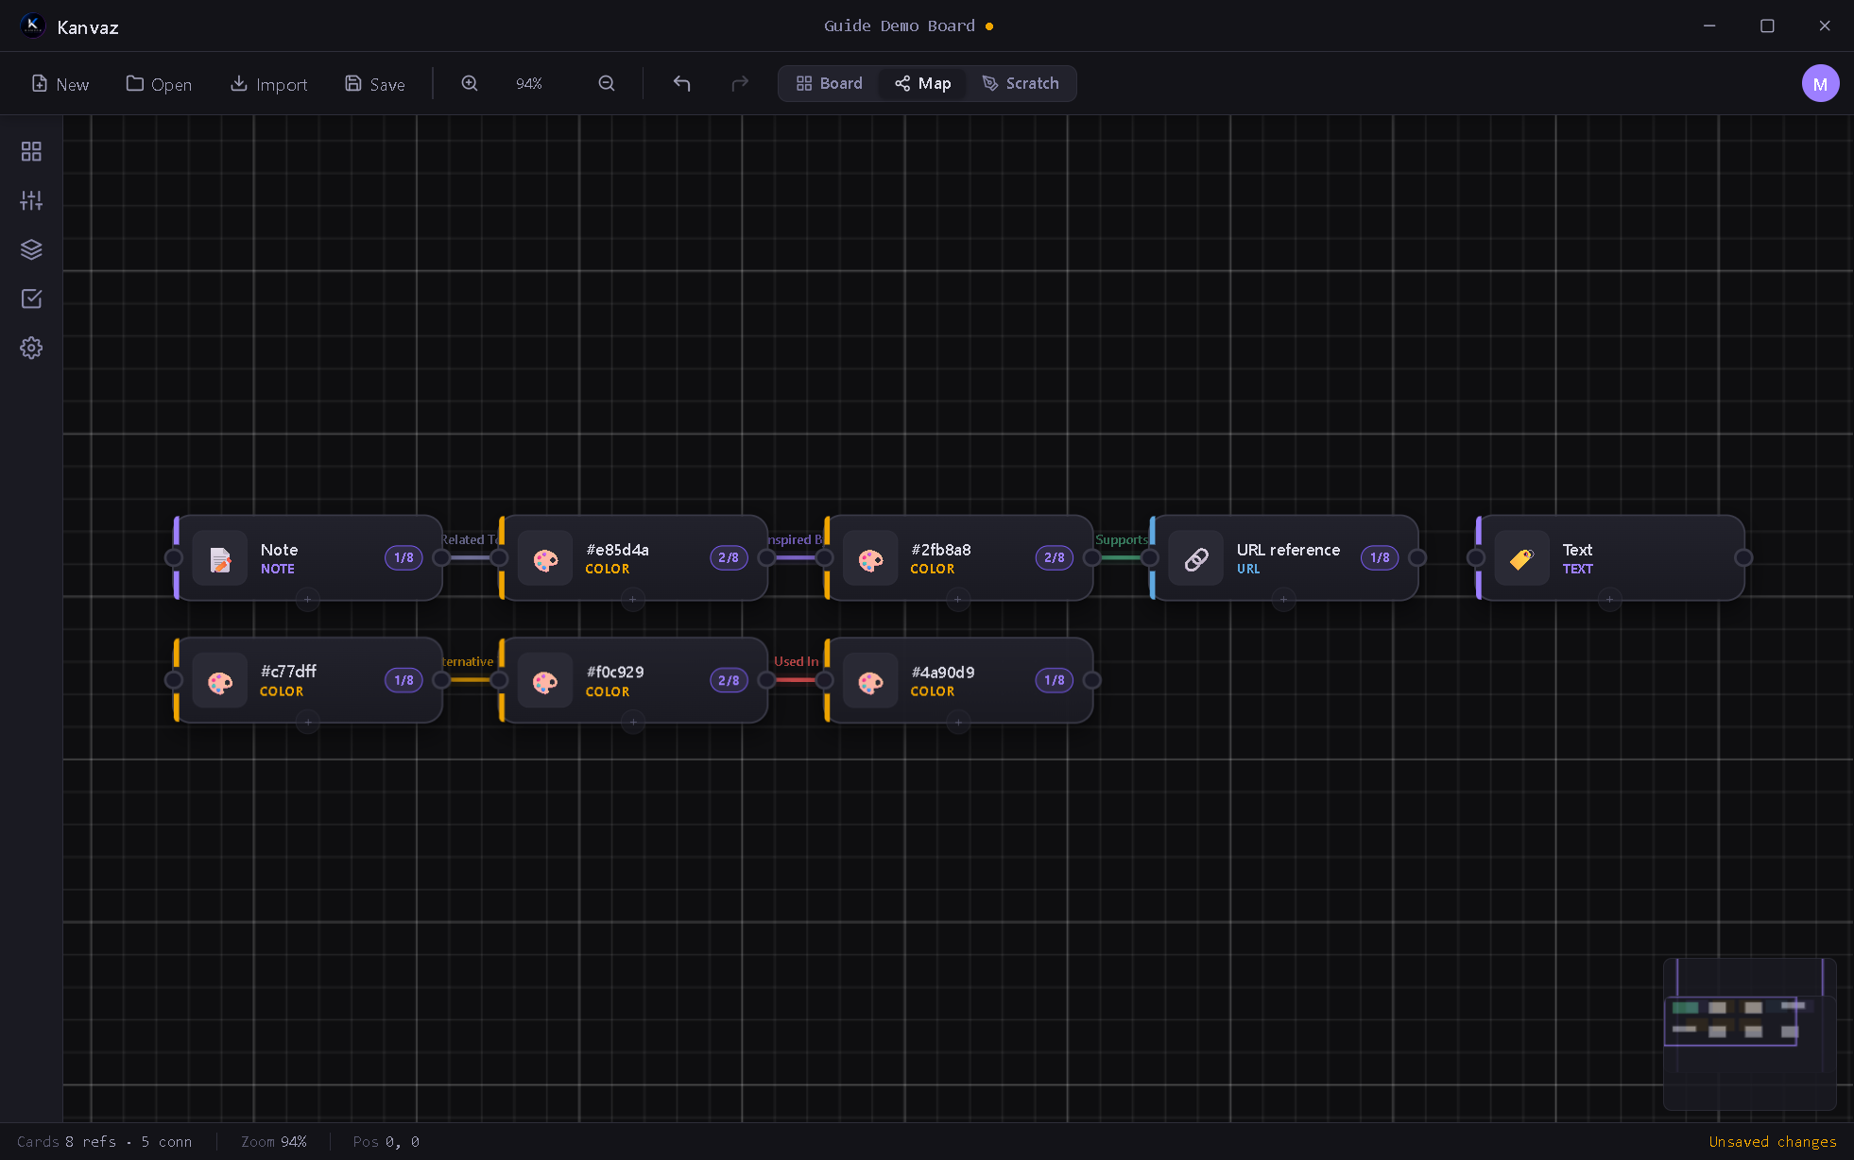Redo the last action
Screen dimensions: 1854x1160
(x=740, y=83)
